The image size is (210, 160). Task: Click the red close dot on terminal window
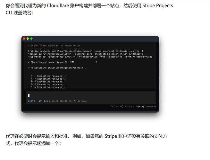(24, 39)
